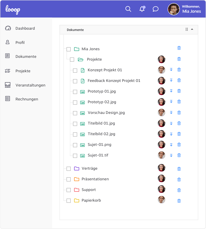Open the chat messages bubble icon
The image size is (206, 229).
(156, 9)
